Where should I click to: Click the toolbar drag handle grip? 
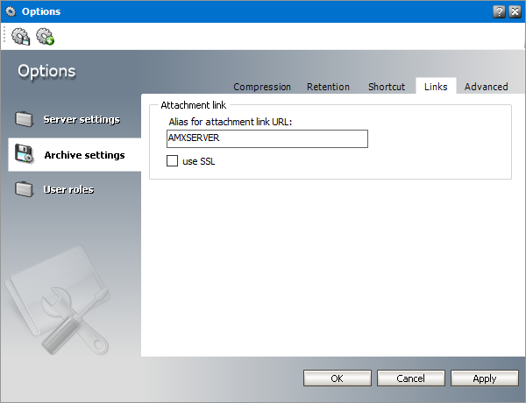pyautogui.click(x=4, y=35)
